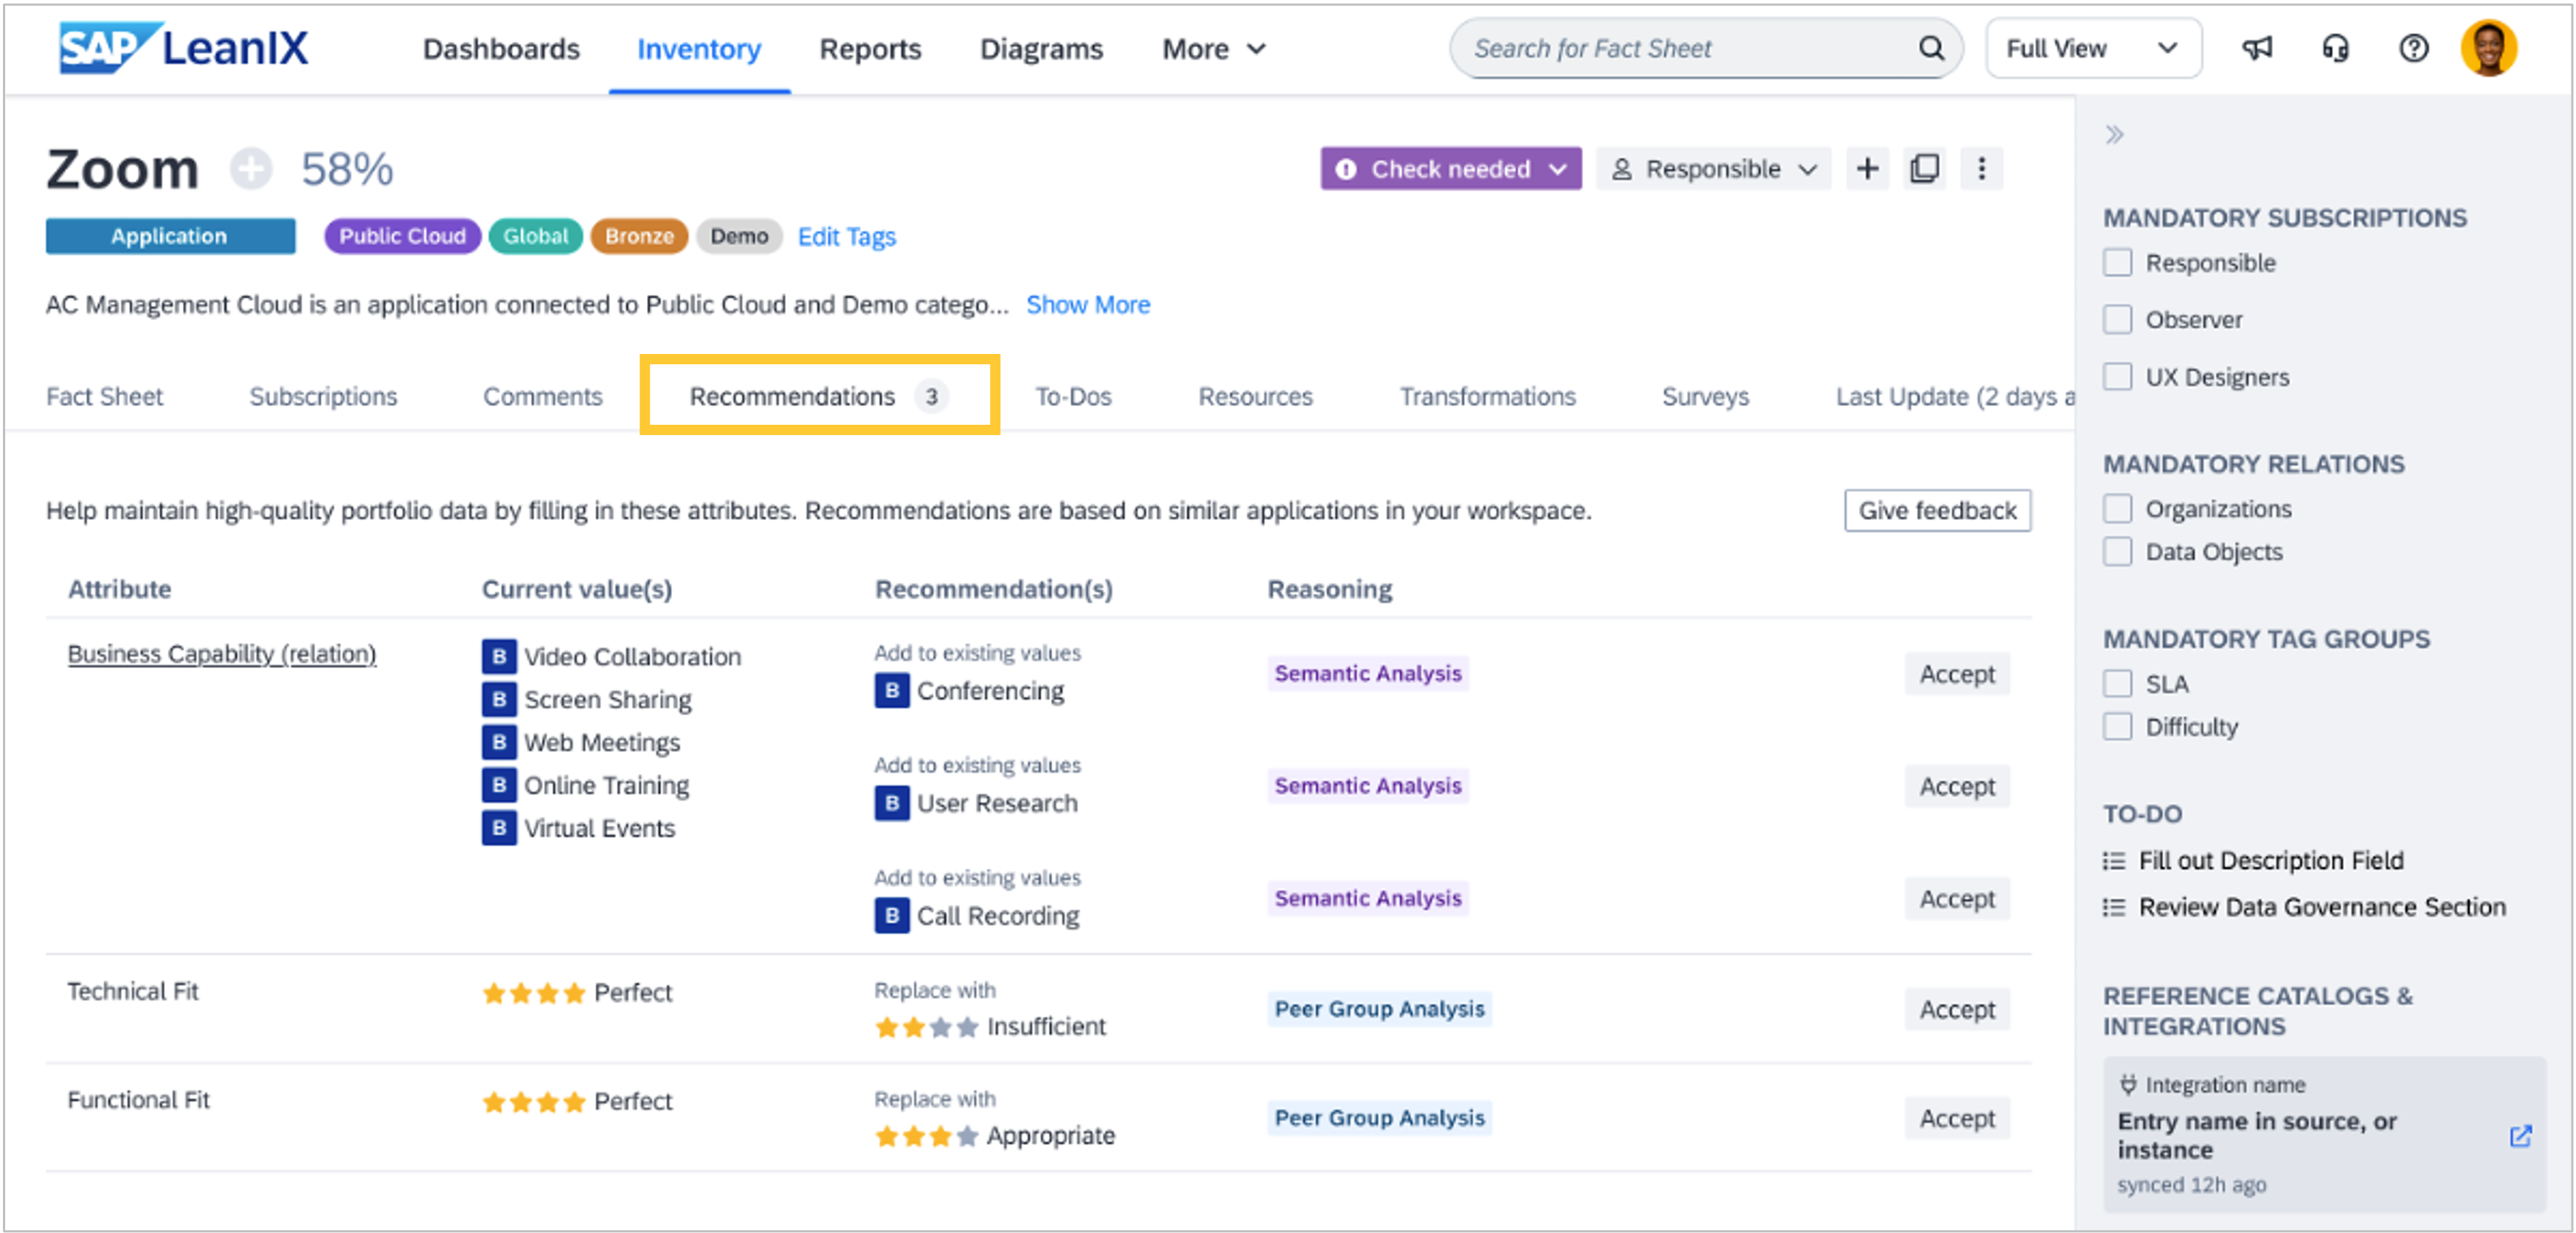Click the help question mark icon
This screenshot has width=2576, height=1233.
coord(2413,48)
